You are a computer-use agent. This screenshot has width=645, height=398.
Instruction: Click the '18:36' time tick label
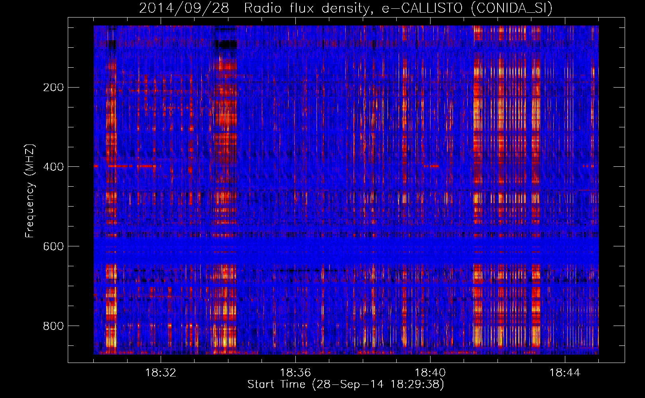point(295,373)
